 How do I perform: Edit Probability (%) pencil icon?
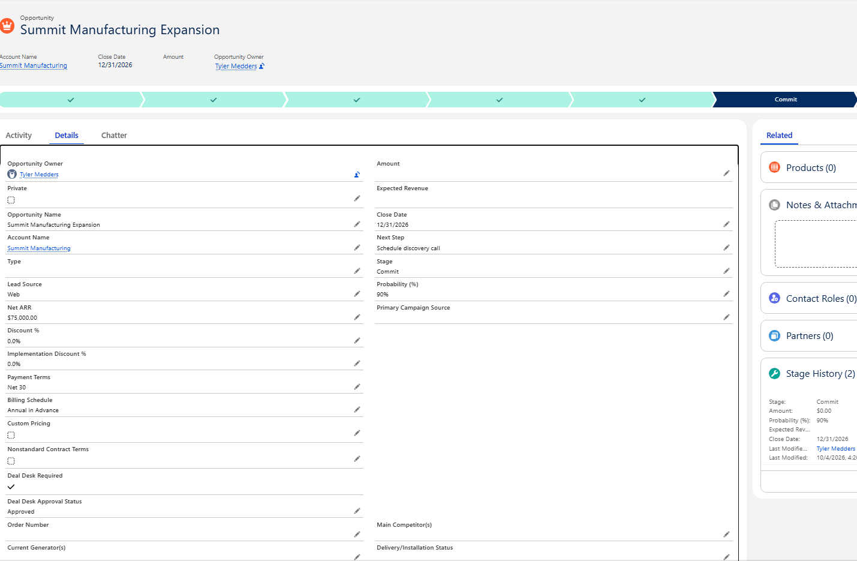tap(726, 293)
